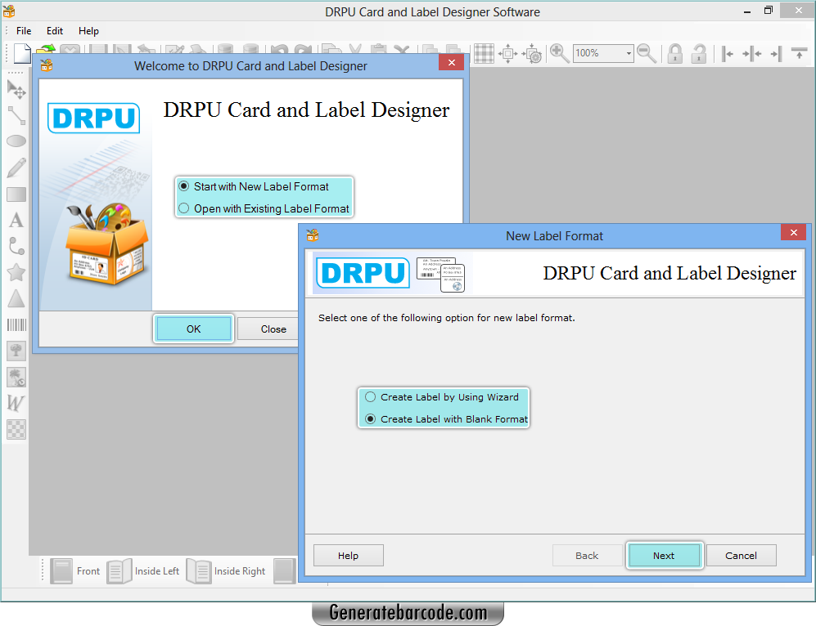Click Help button in New Label Format

coord(348,556)
